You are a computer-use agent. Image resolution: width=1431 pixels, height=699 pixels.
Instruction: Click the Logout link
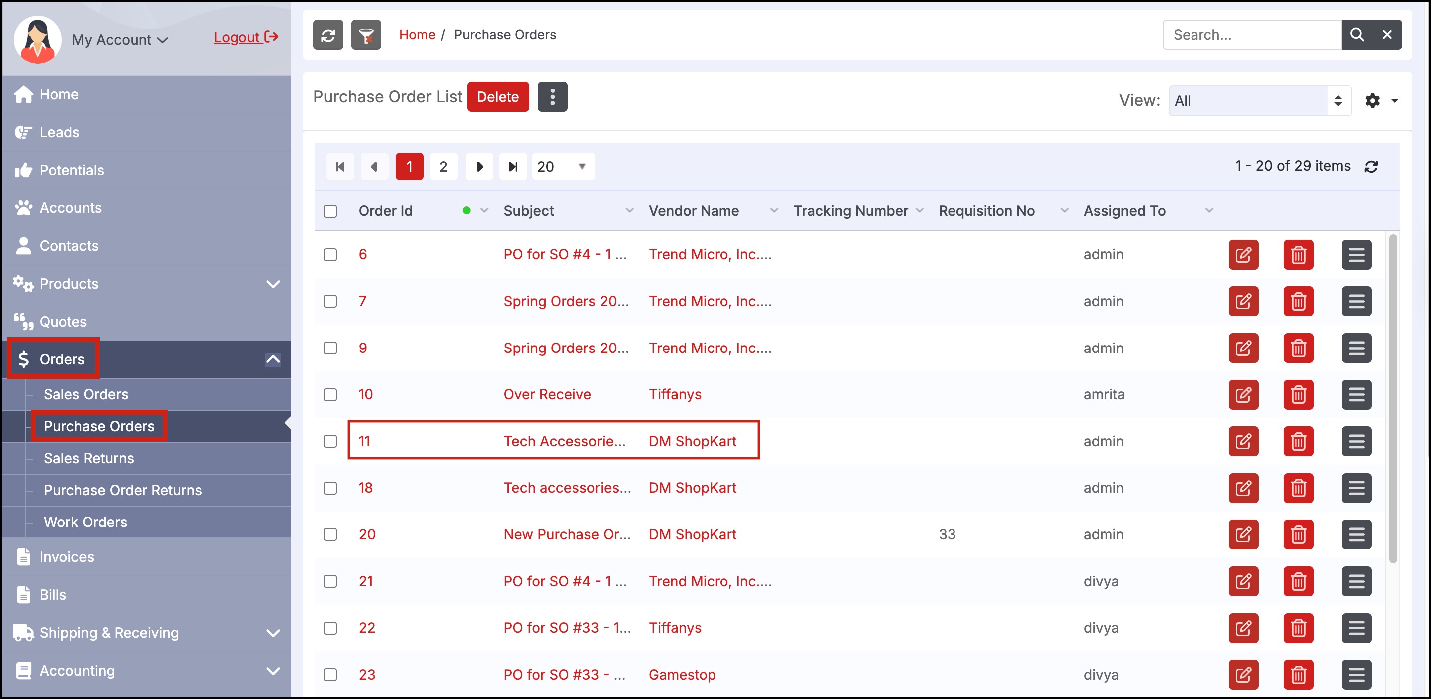245,38
